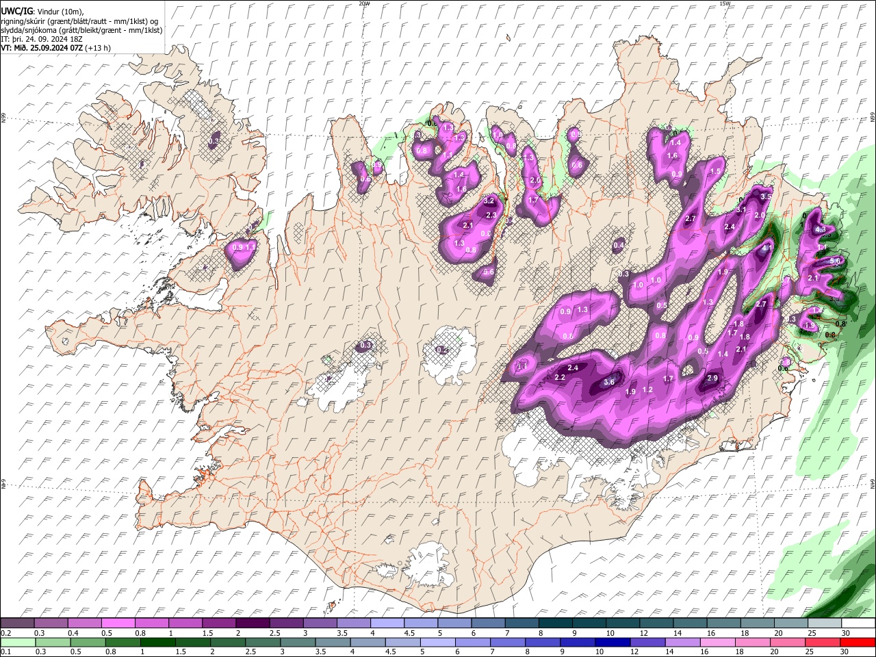Pick the rain-scale swatch between 12 and 14
Viewport: 876px width, 657px height.
(649, 642)
